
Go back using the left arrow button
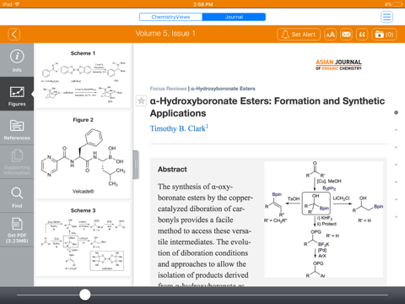[x=14, y=35]
